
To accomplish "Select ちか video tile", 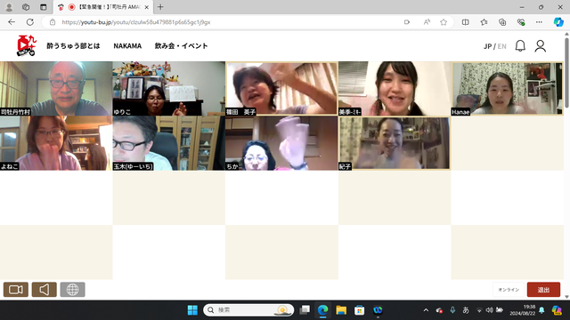I will (281, 143).
